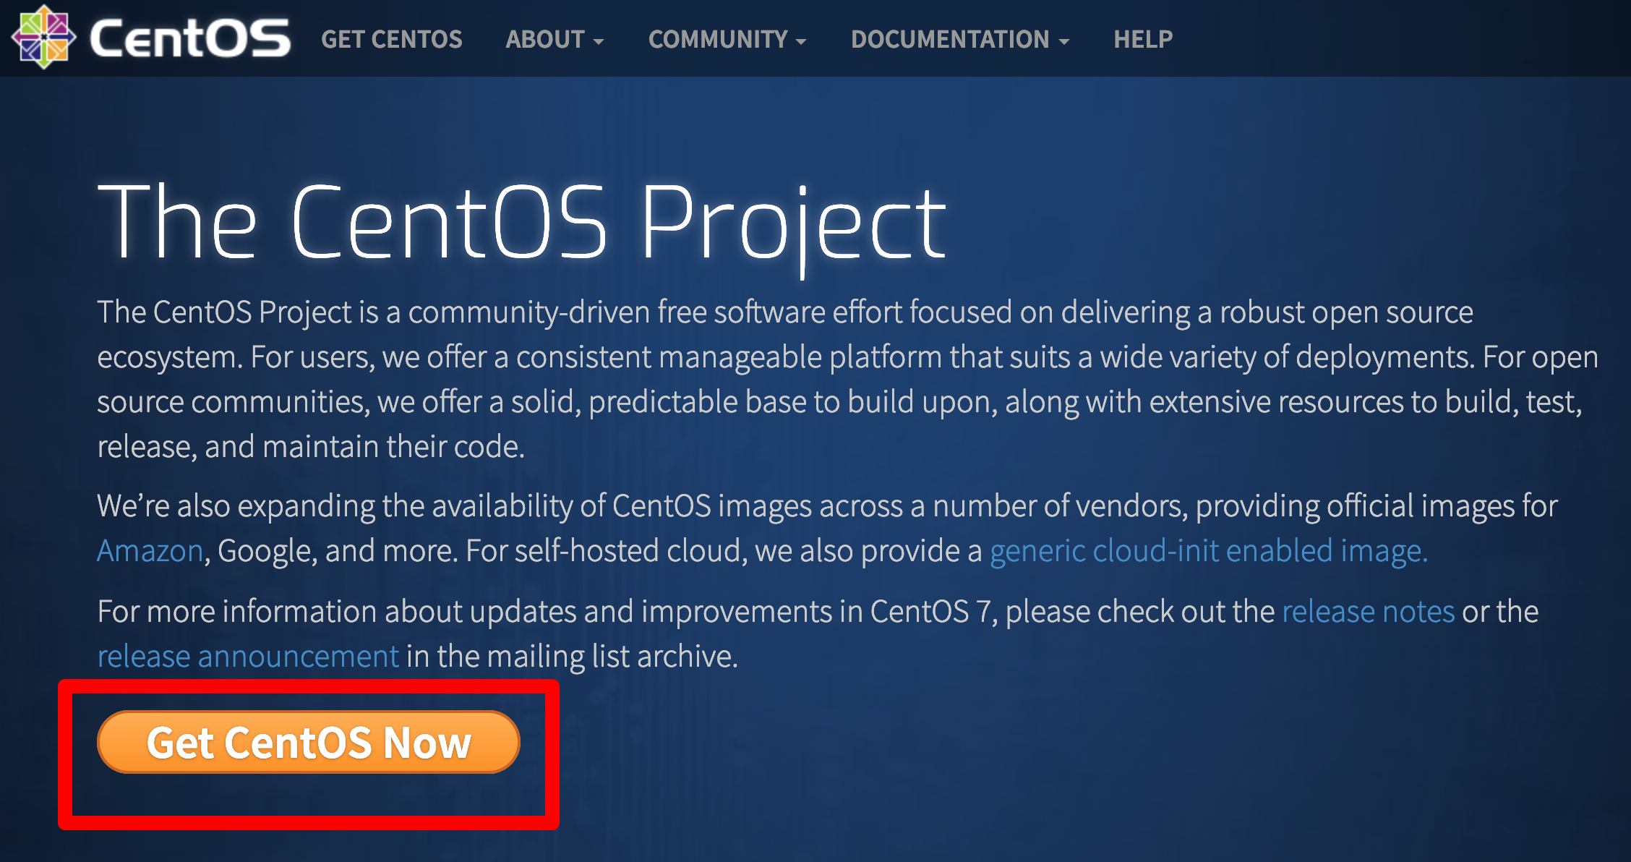The image size is (1631, 862).
Task: Click the CentOS wordmark in navbar
Action: [189, 38]
